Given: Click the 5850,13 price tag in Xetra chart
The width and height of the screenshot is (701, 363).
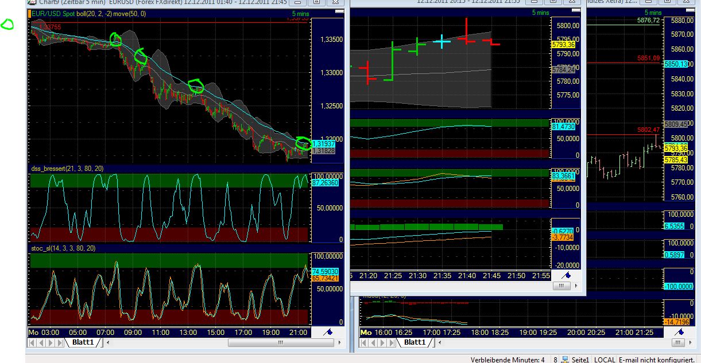Looking at the screenshot, I should pyautogui.click(x=675, y=65).
